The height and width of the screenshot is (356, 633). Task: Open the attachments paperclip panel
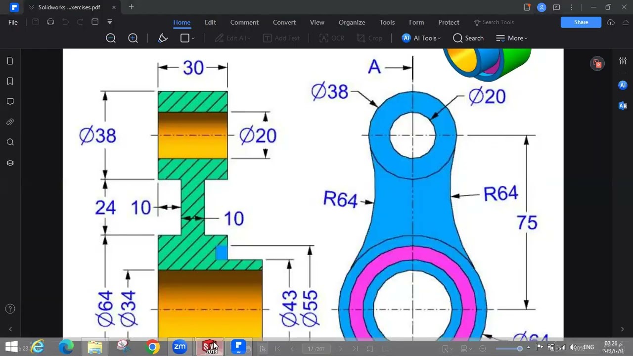pyautogui.click(x=10, y=122)
